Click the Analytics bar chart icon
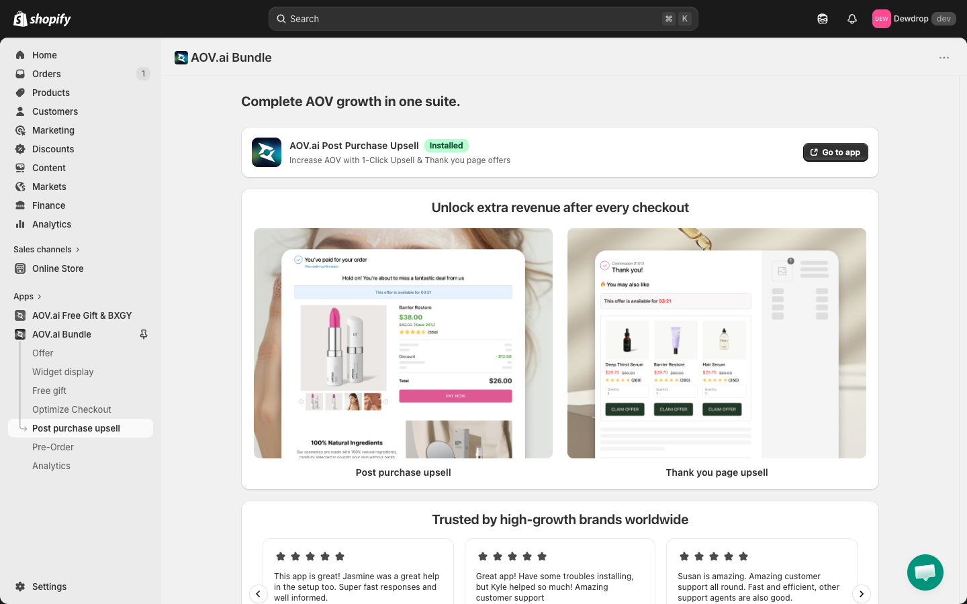Image resolution: width=967 pixels, height=604 pixels. (20, 224)
